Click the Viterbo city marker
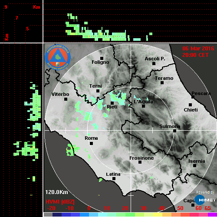Screen dimensions: 217x217 pos(66,99)
